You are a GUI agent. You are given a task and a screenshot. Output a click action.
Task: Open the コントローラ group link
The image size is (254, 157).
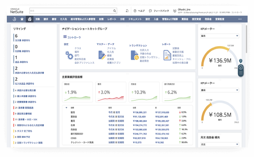coord(74,37)
